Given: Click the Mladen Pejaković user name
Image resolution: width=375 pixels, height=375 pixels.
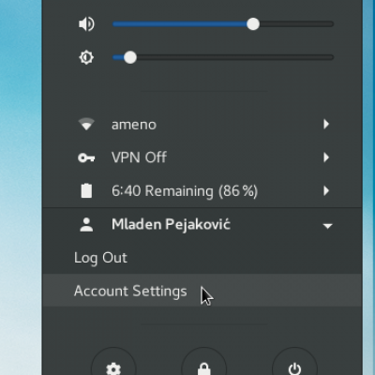Looking at the screenshot, I should (x=171, y=225).
